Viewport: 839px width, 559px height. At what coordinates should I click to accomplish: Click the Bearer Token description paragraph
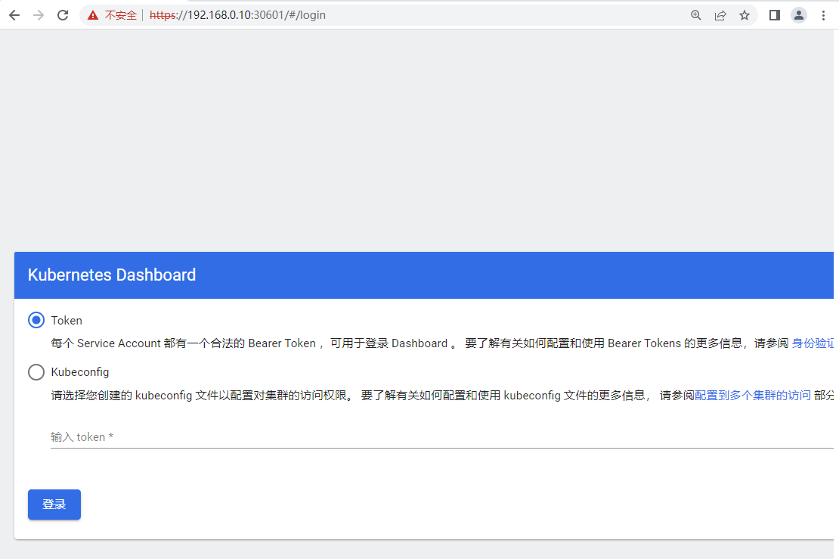pos(442,343)
